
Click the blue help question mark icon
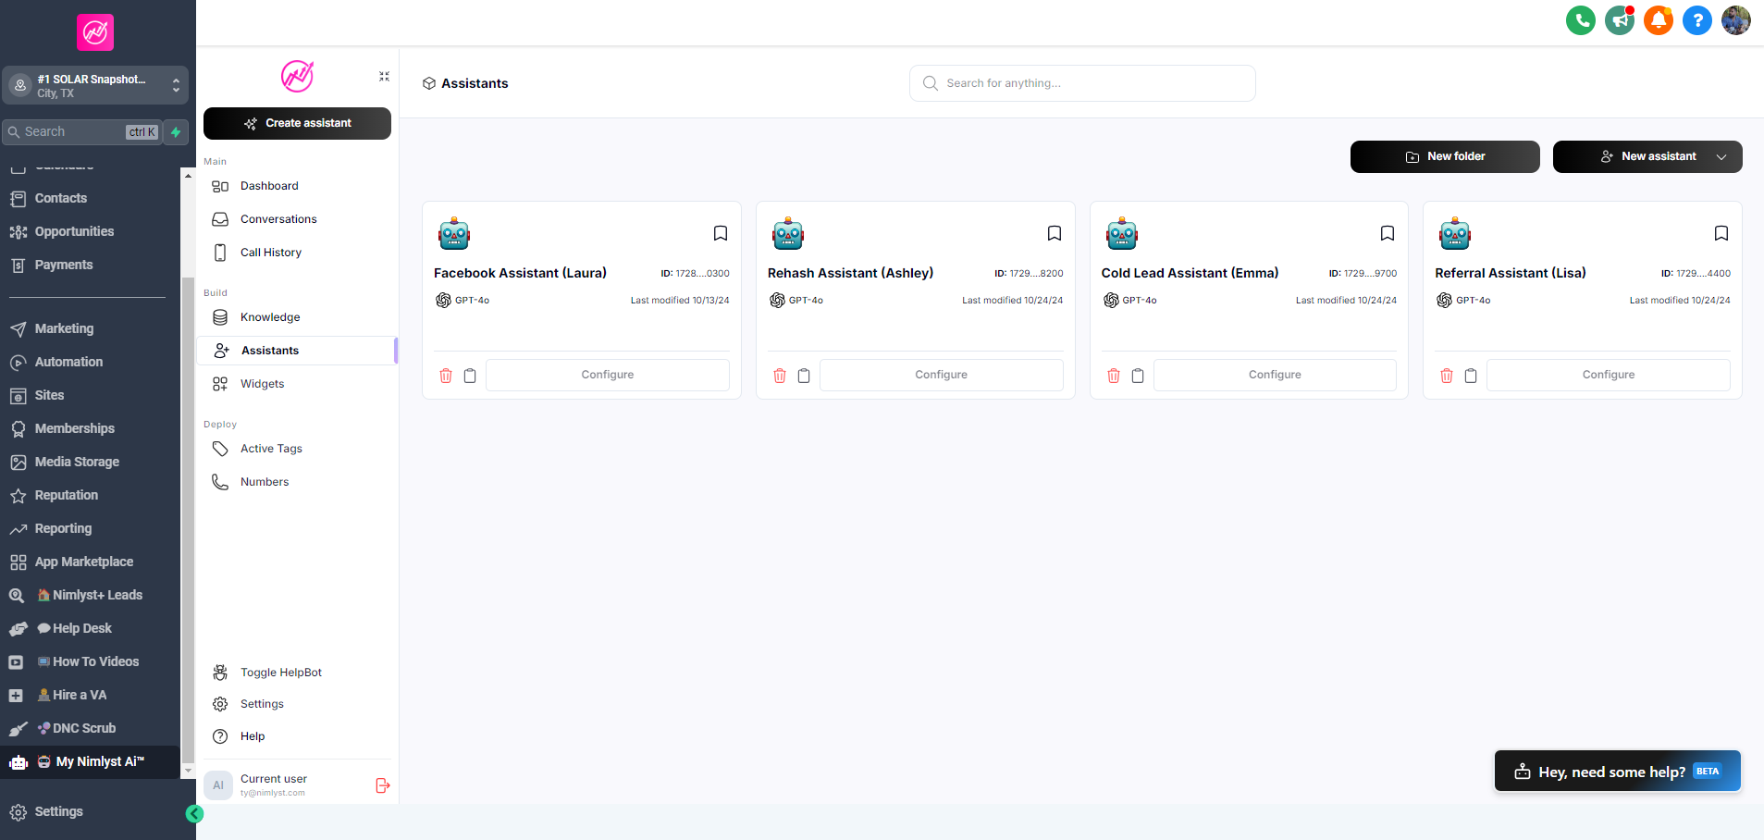(1696, 20)
